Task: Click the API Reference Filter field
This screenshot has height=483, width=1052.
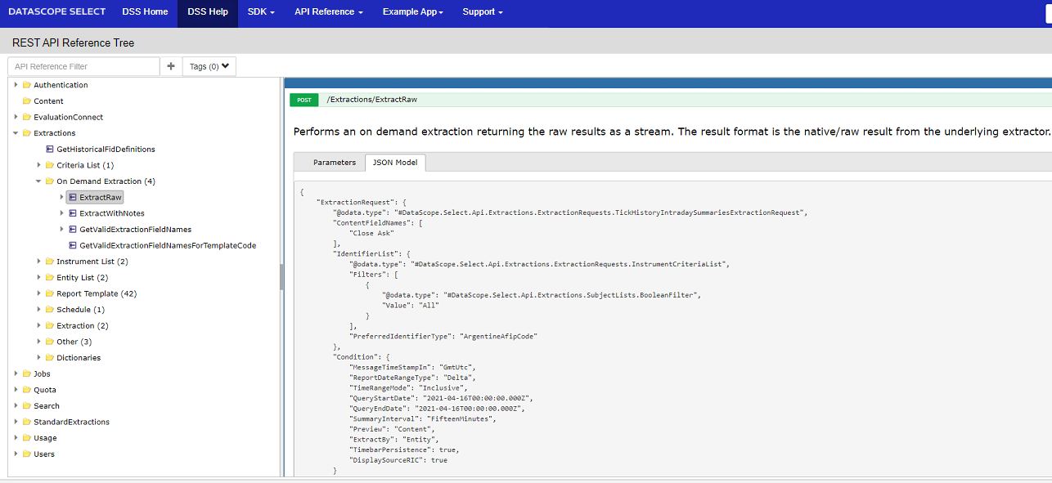Action: 84,66
